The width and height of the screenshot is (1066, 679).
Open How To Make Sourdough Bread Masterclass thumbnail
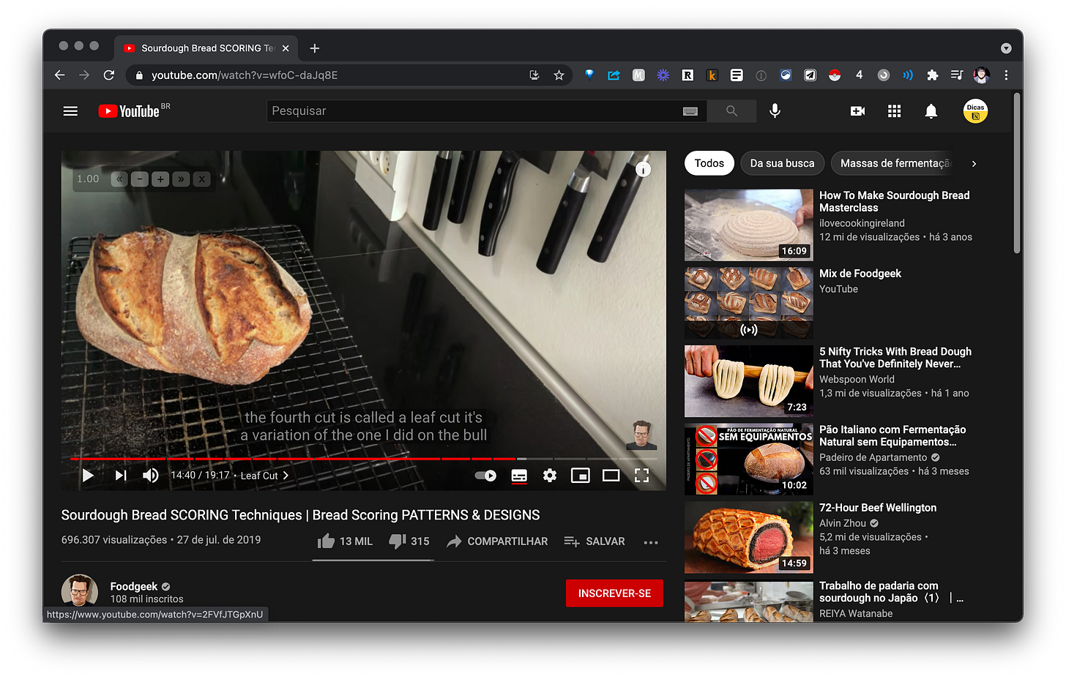point(748,225)
